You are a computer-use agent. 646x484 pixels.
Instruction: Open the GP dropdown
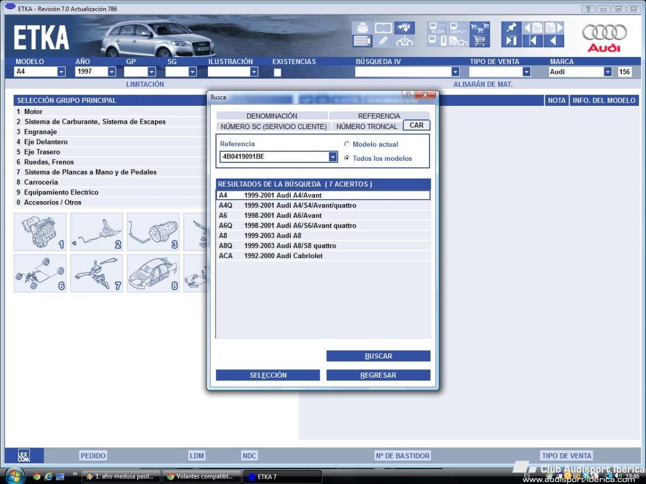(x=152, y=72)
